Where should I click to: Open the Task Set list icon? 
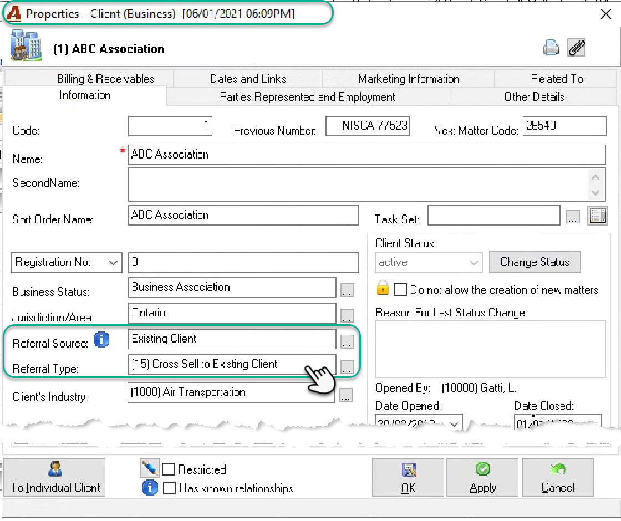tap(597, 216)
